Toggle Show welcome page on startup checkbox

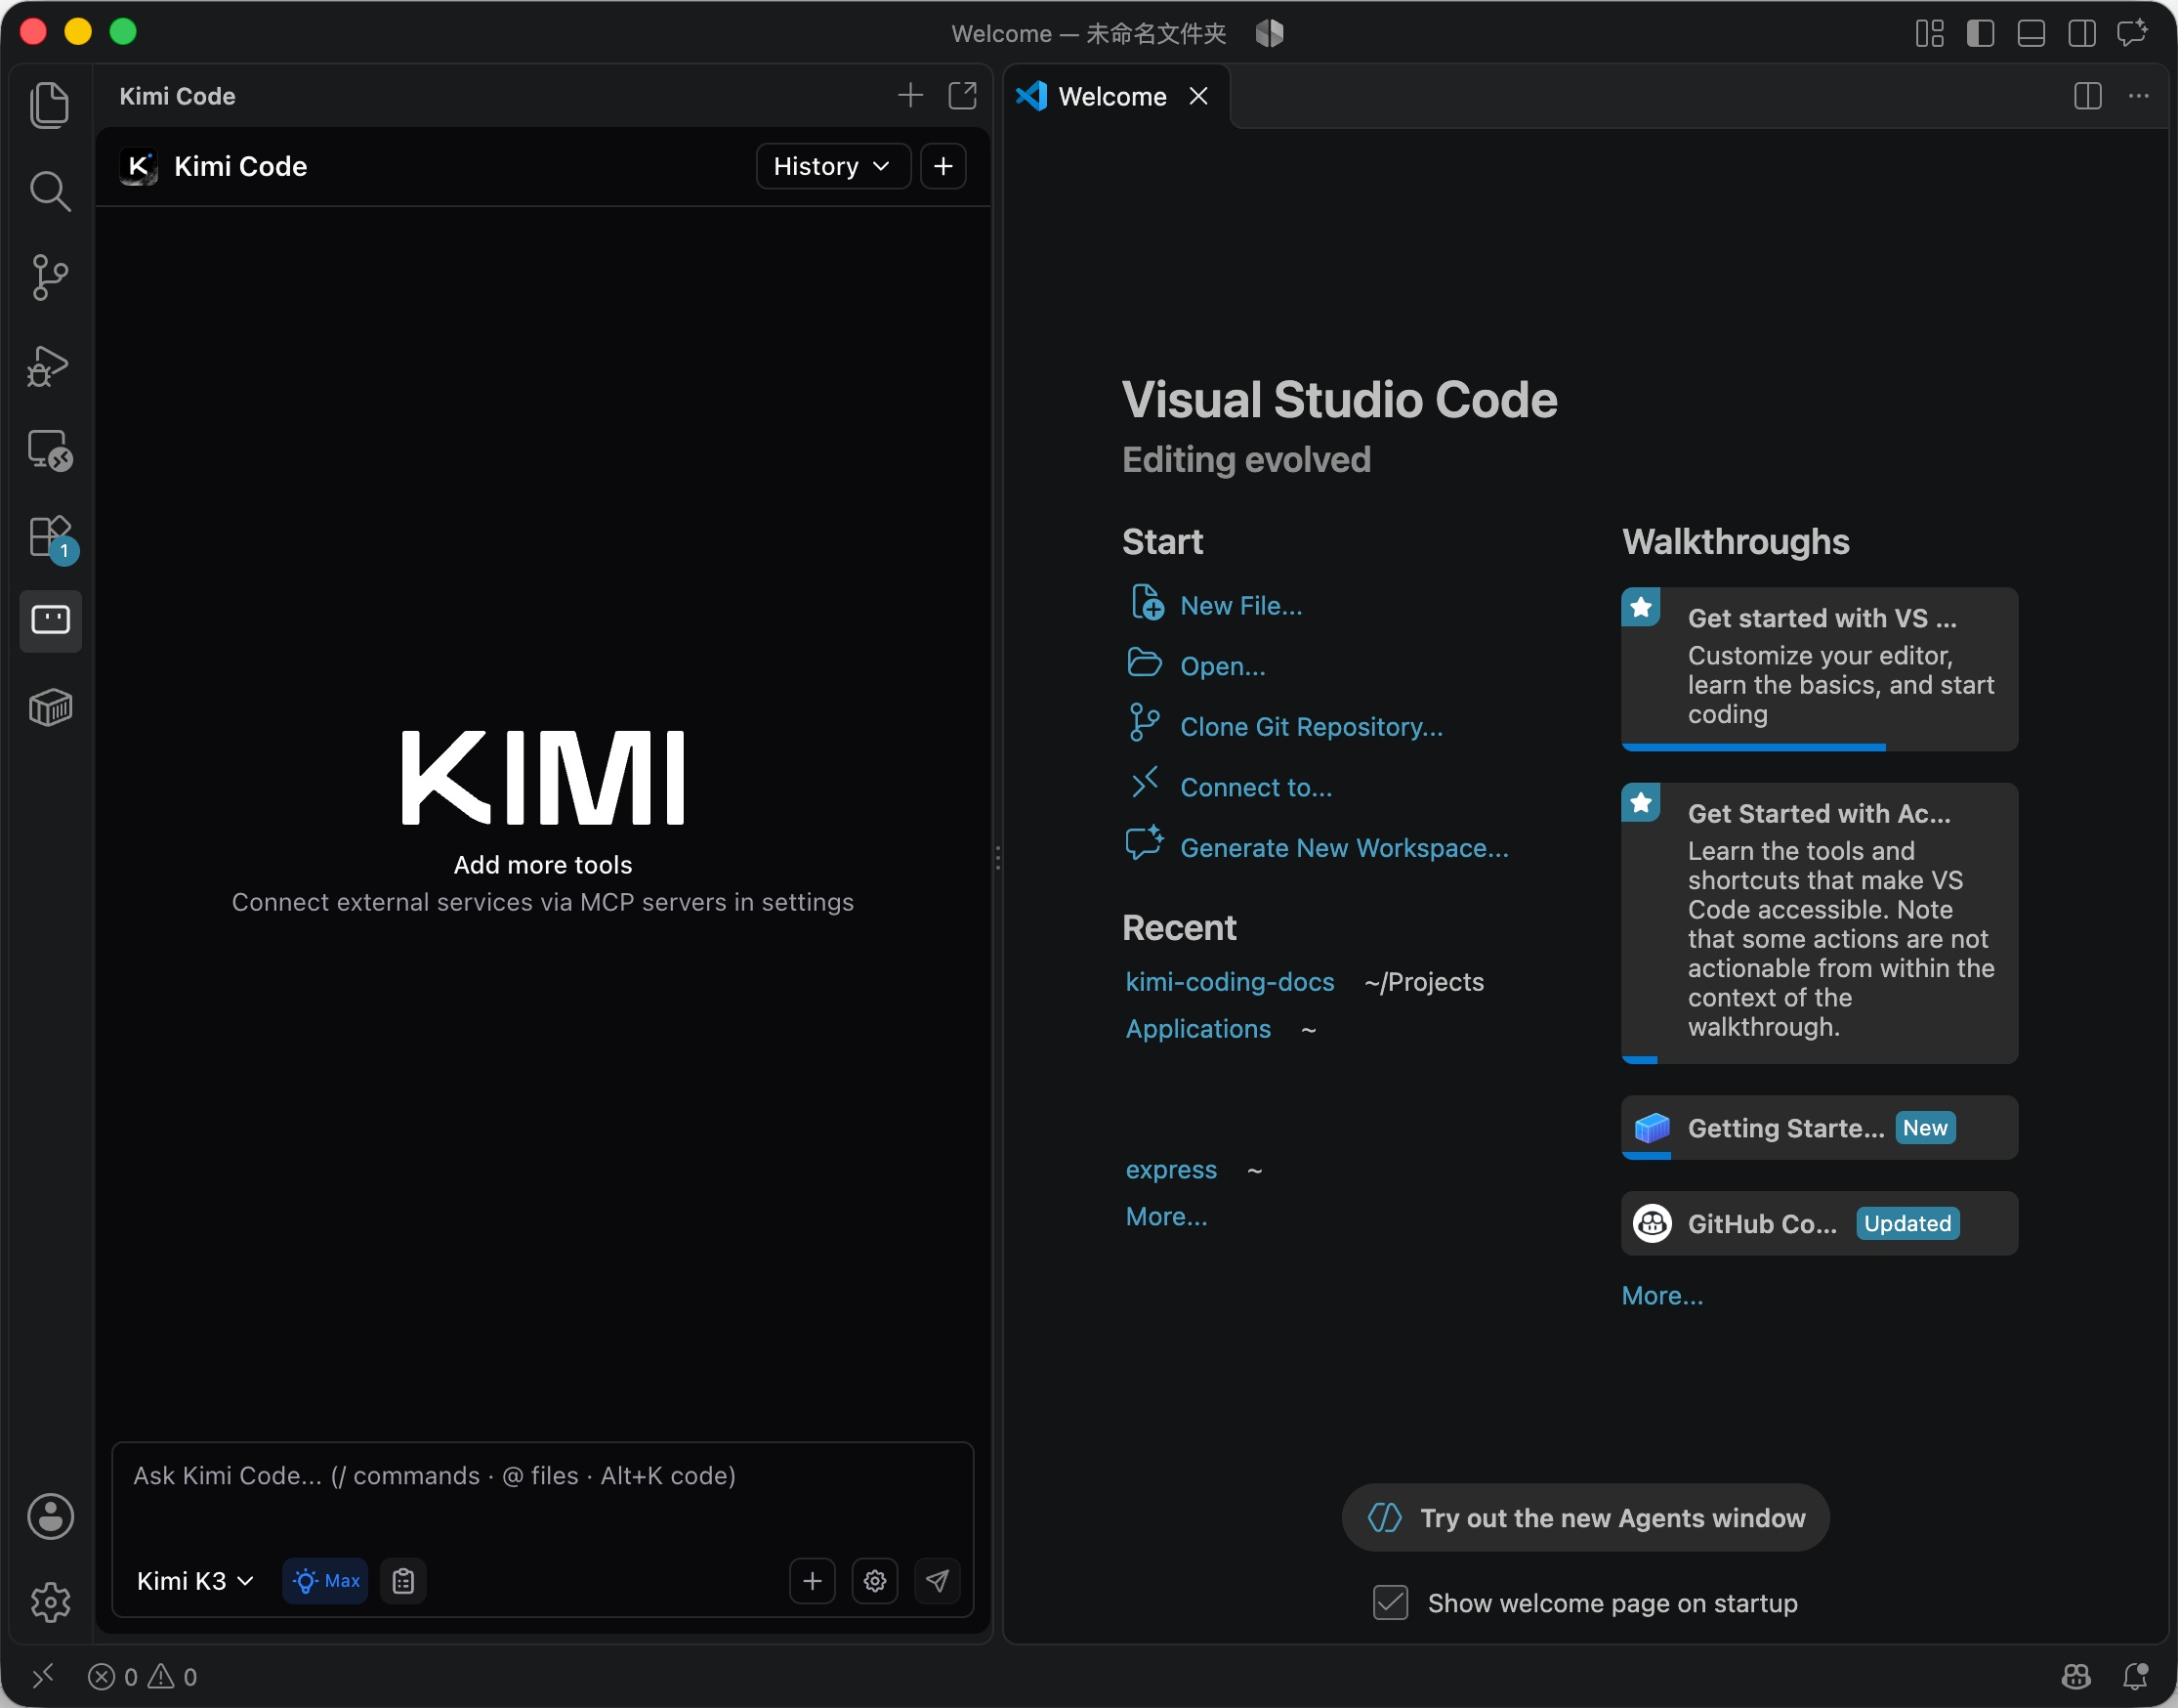coord(1391,1602)
